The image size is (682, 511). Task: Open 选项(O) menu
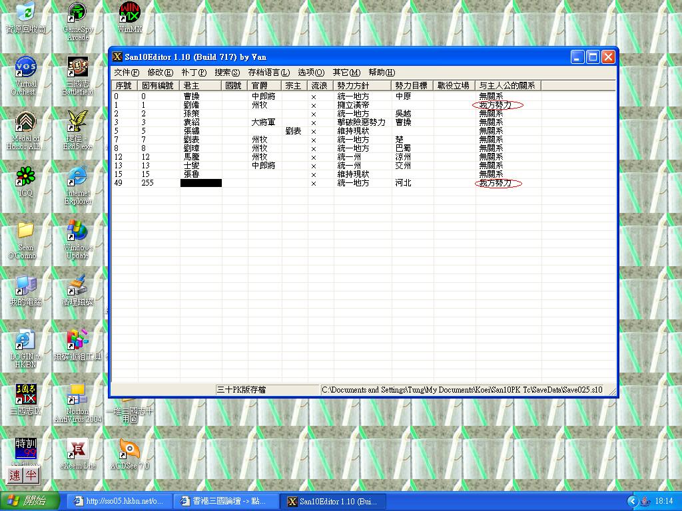point(311,73)
